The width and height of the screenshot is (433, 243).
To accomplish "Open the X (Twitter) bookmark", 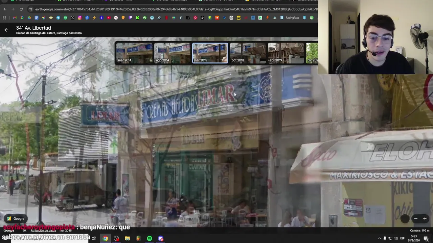I will click(x=72, y=18).
